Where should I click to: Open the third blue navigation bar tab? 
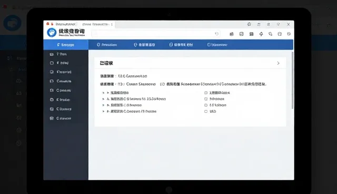(181, 45)
